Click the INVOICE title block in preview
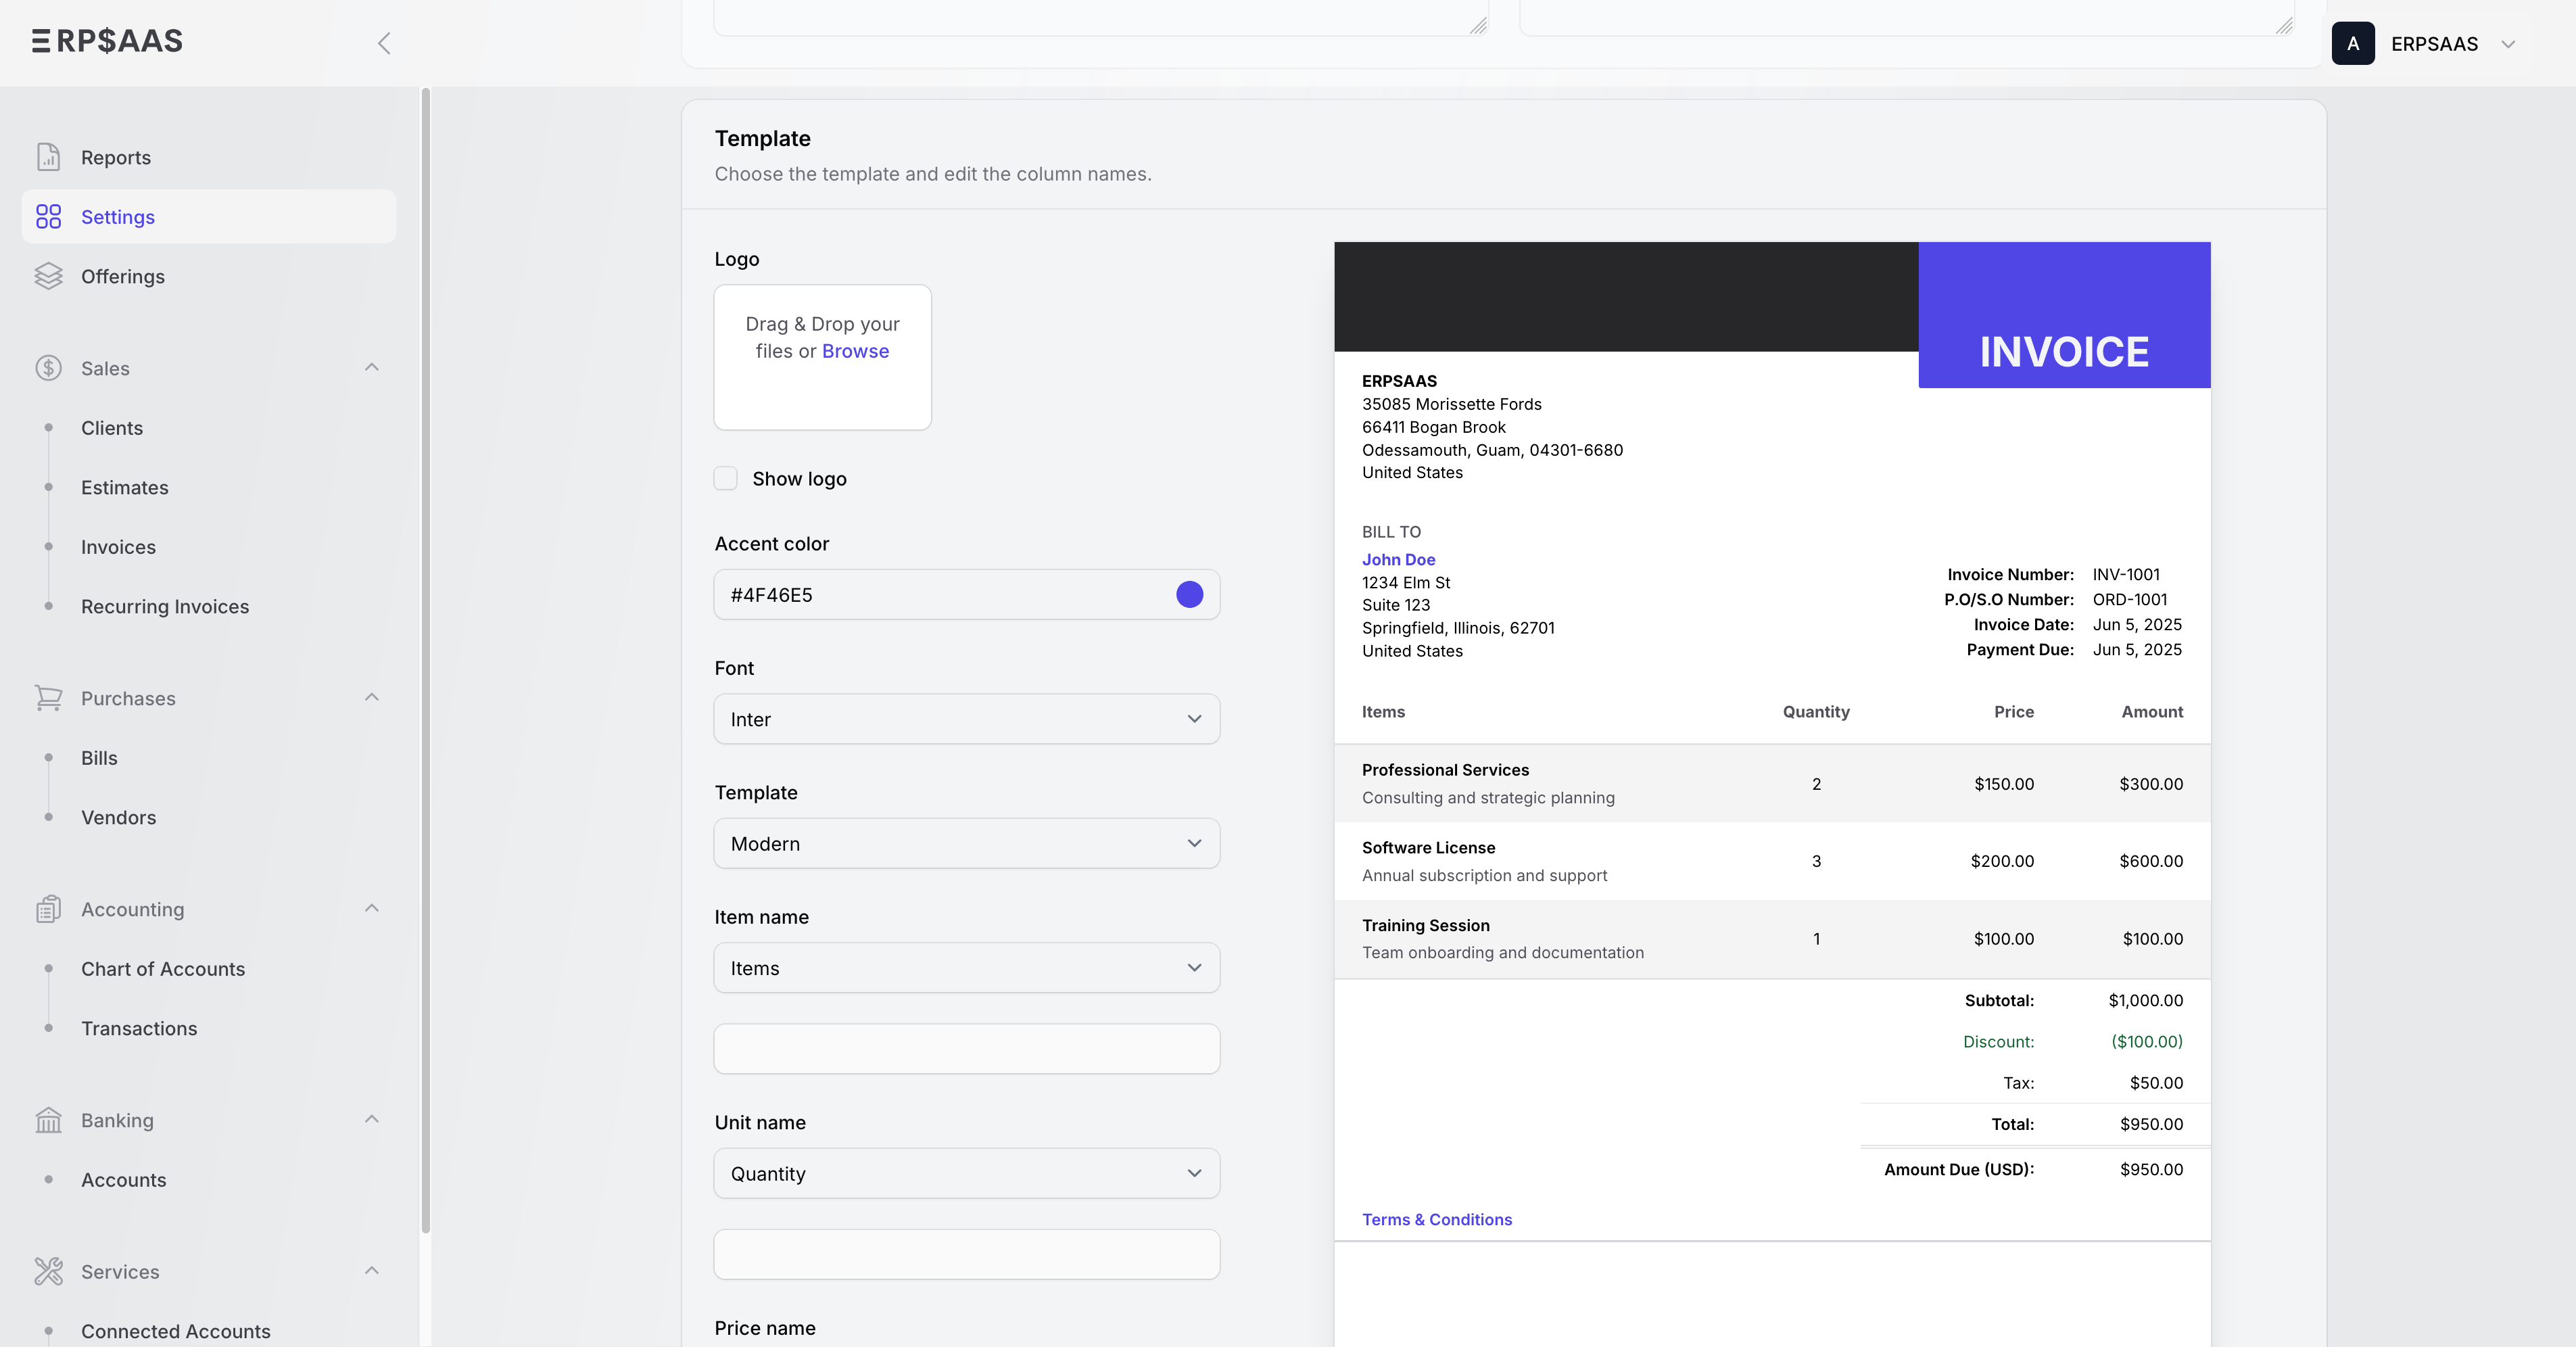The height and width of the screenshot is (1347, 2576). [2064, 315]
